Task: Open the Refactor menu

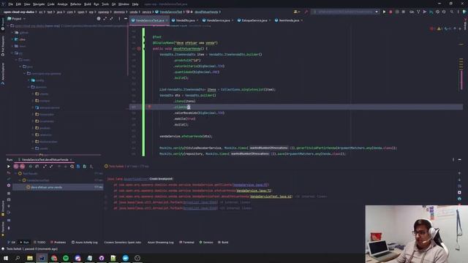Action: click(x=75, y=4)
